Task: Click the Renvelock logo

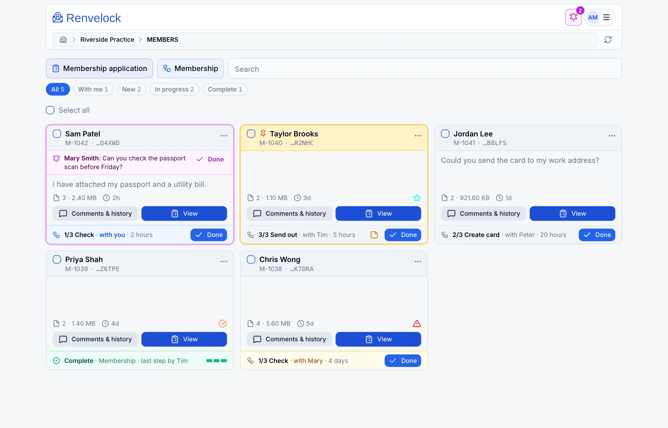Action: 87,18
